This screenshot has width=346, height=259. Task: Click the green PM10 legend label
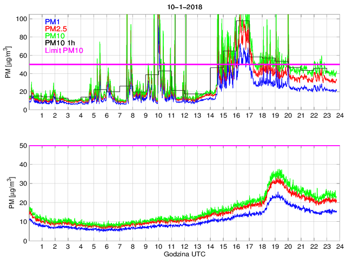(54, 36)
